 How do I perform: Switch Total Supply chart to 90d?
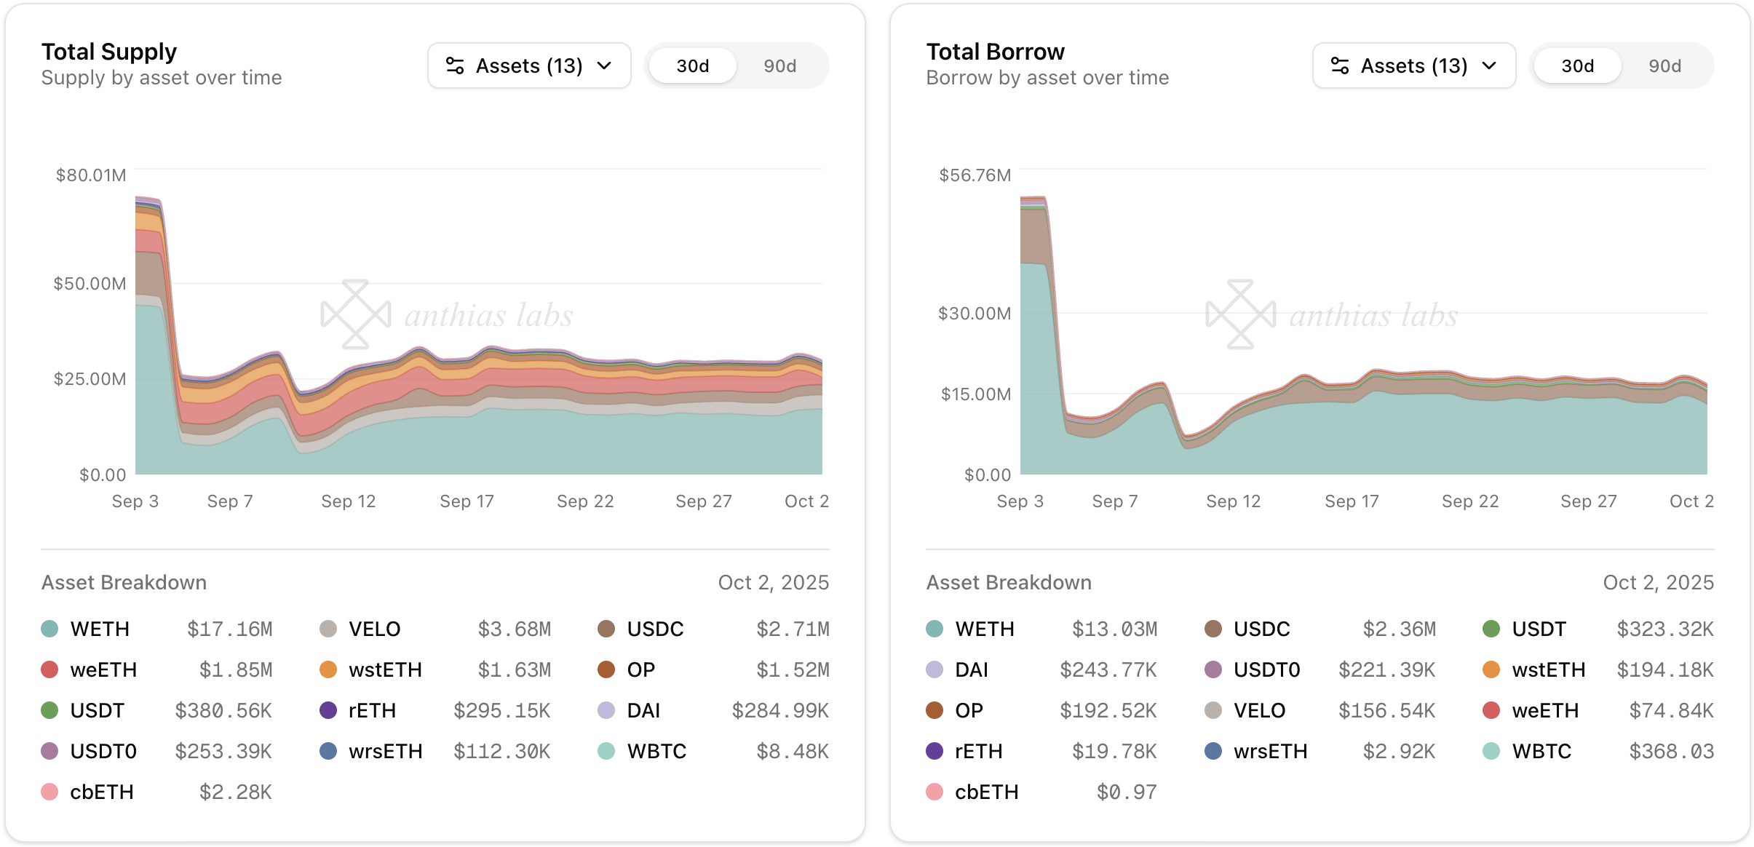[779, 66]
